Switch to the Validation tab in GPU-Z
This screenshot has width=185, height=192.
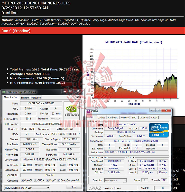(36, 98)
